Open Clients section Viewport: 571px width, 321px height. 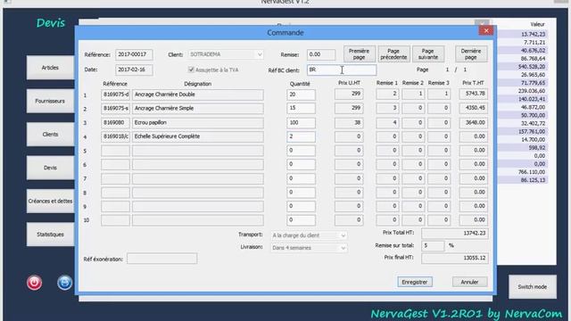[x=50, y=135]
